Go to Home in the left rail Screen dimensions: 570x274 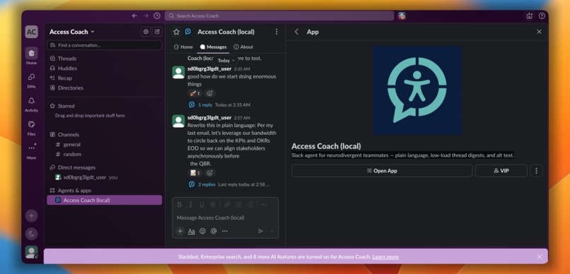coord(31,56)
